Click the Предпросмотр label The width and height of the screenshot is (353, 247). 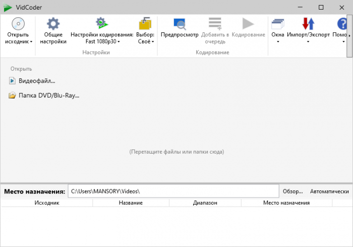(180, 35)
